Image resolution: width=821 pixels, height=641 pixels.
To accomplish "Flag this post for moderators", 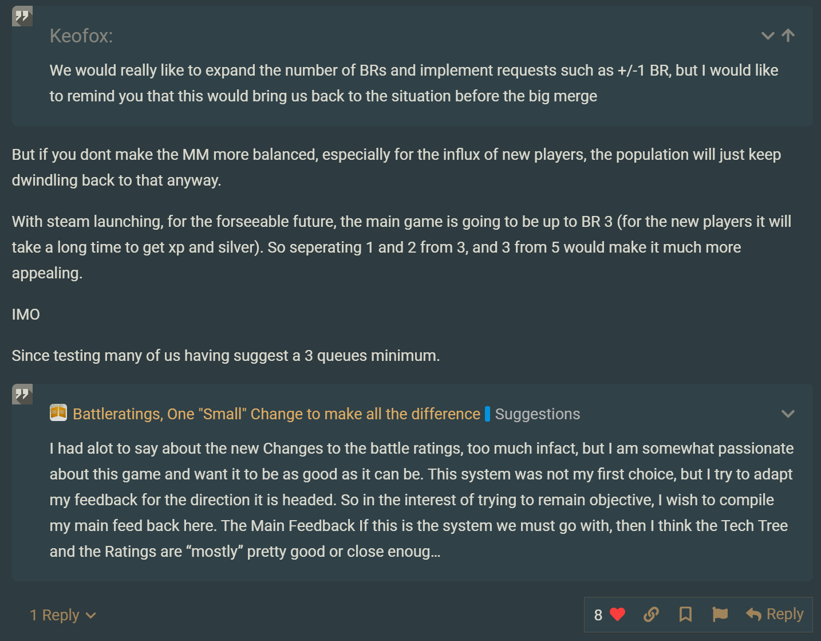I will (x=720, y=615).
